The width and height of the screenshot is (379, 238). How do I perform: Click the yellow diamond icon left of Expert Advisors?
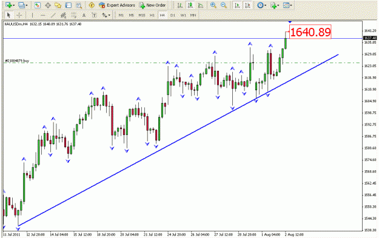tap(92, 5)
